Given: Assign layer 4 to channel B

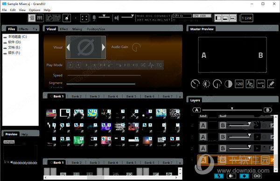Looking at the screenshot, I should (x=223, y=125).
